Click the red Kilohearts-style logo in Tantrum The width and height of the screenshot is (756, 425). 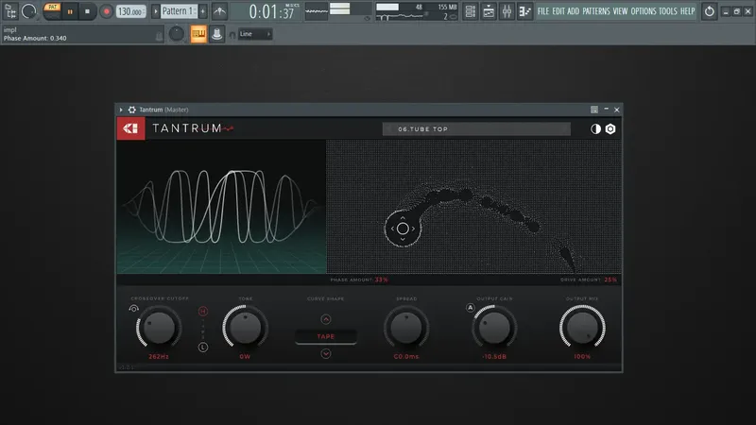point(130,128)
